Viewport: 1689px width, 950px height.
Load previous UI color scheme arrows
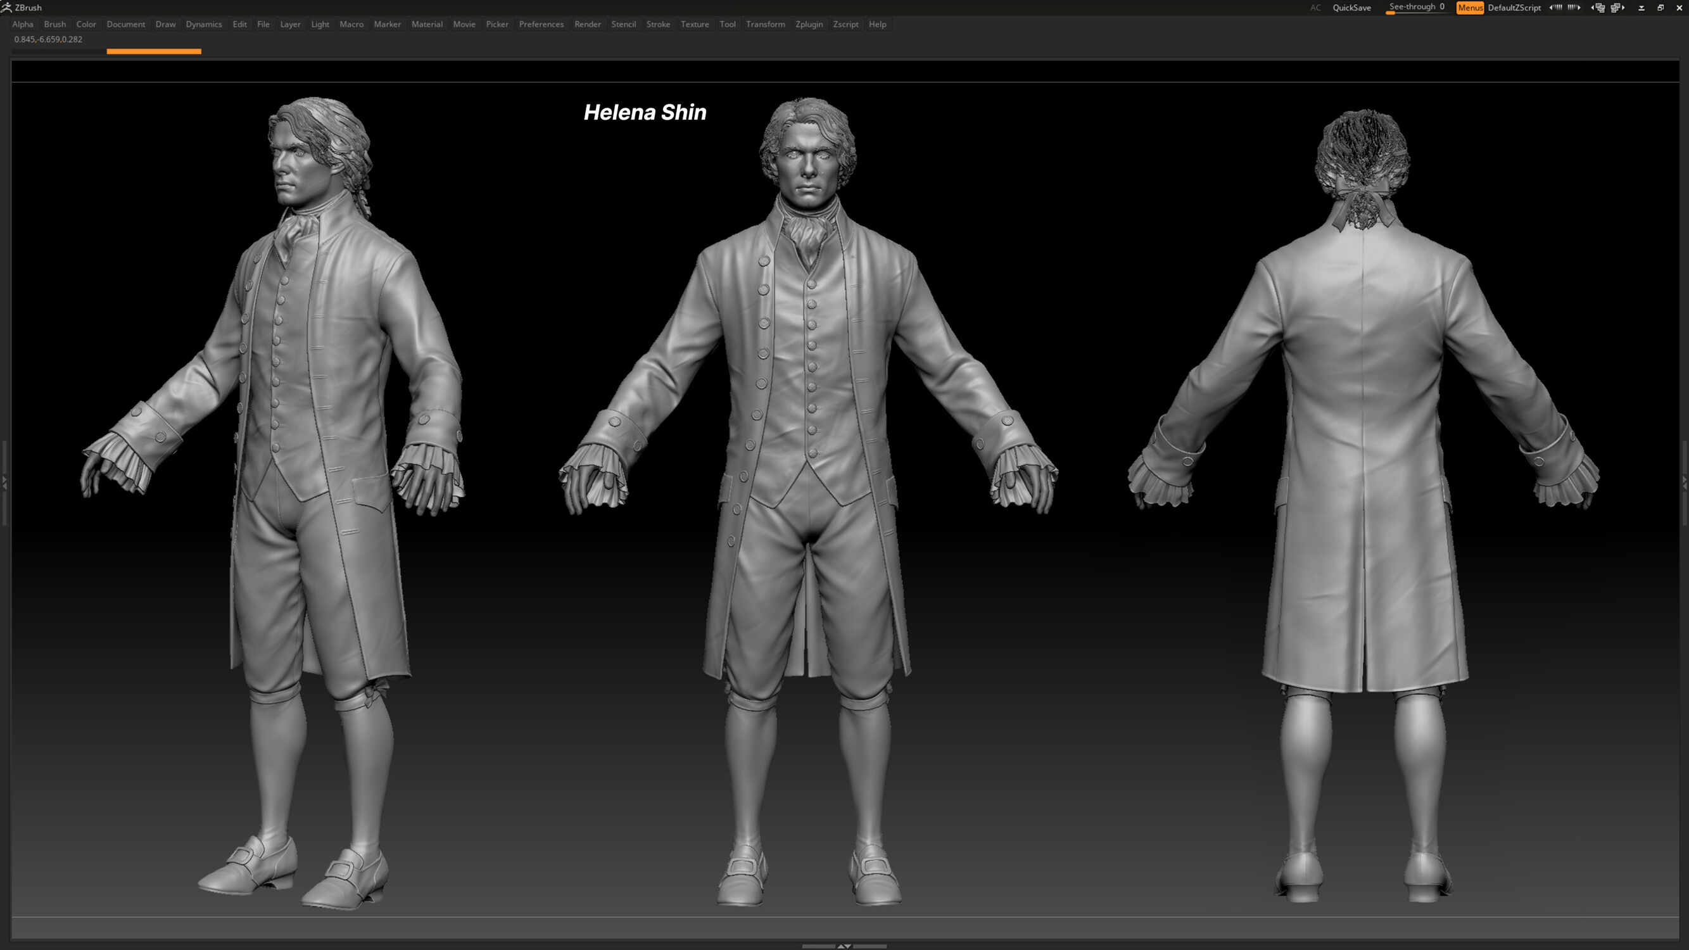pyautogui.click(x=1555, y=7)
